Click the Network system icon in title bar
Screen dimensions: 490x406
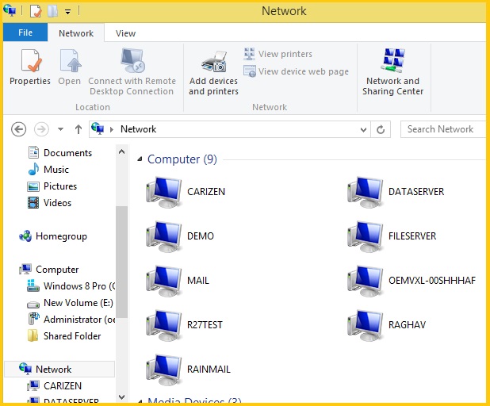[10, 10]
